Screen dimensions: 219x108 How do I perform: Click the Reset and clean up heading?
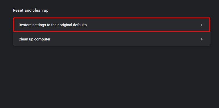[31, 10]
